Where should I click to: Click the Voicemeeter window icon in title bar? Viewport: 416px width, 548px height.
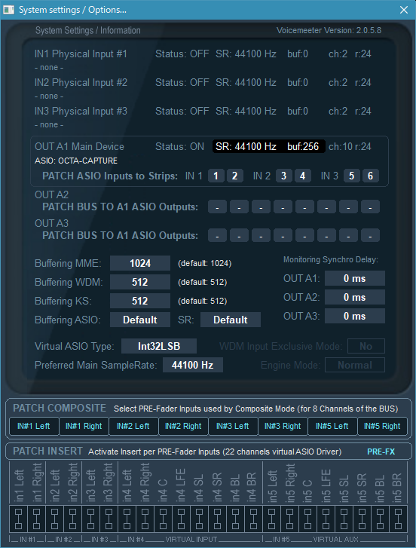[8, 10]
